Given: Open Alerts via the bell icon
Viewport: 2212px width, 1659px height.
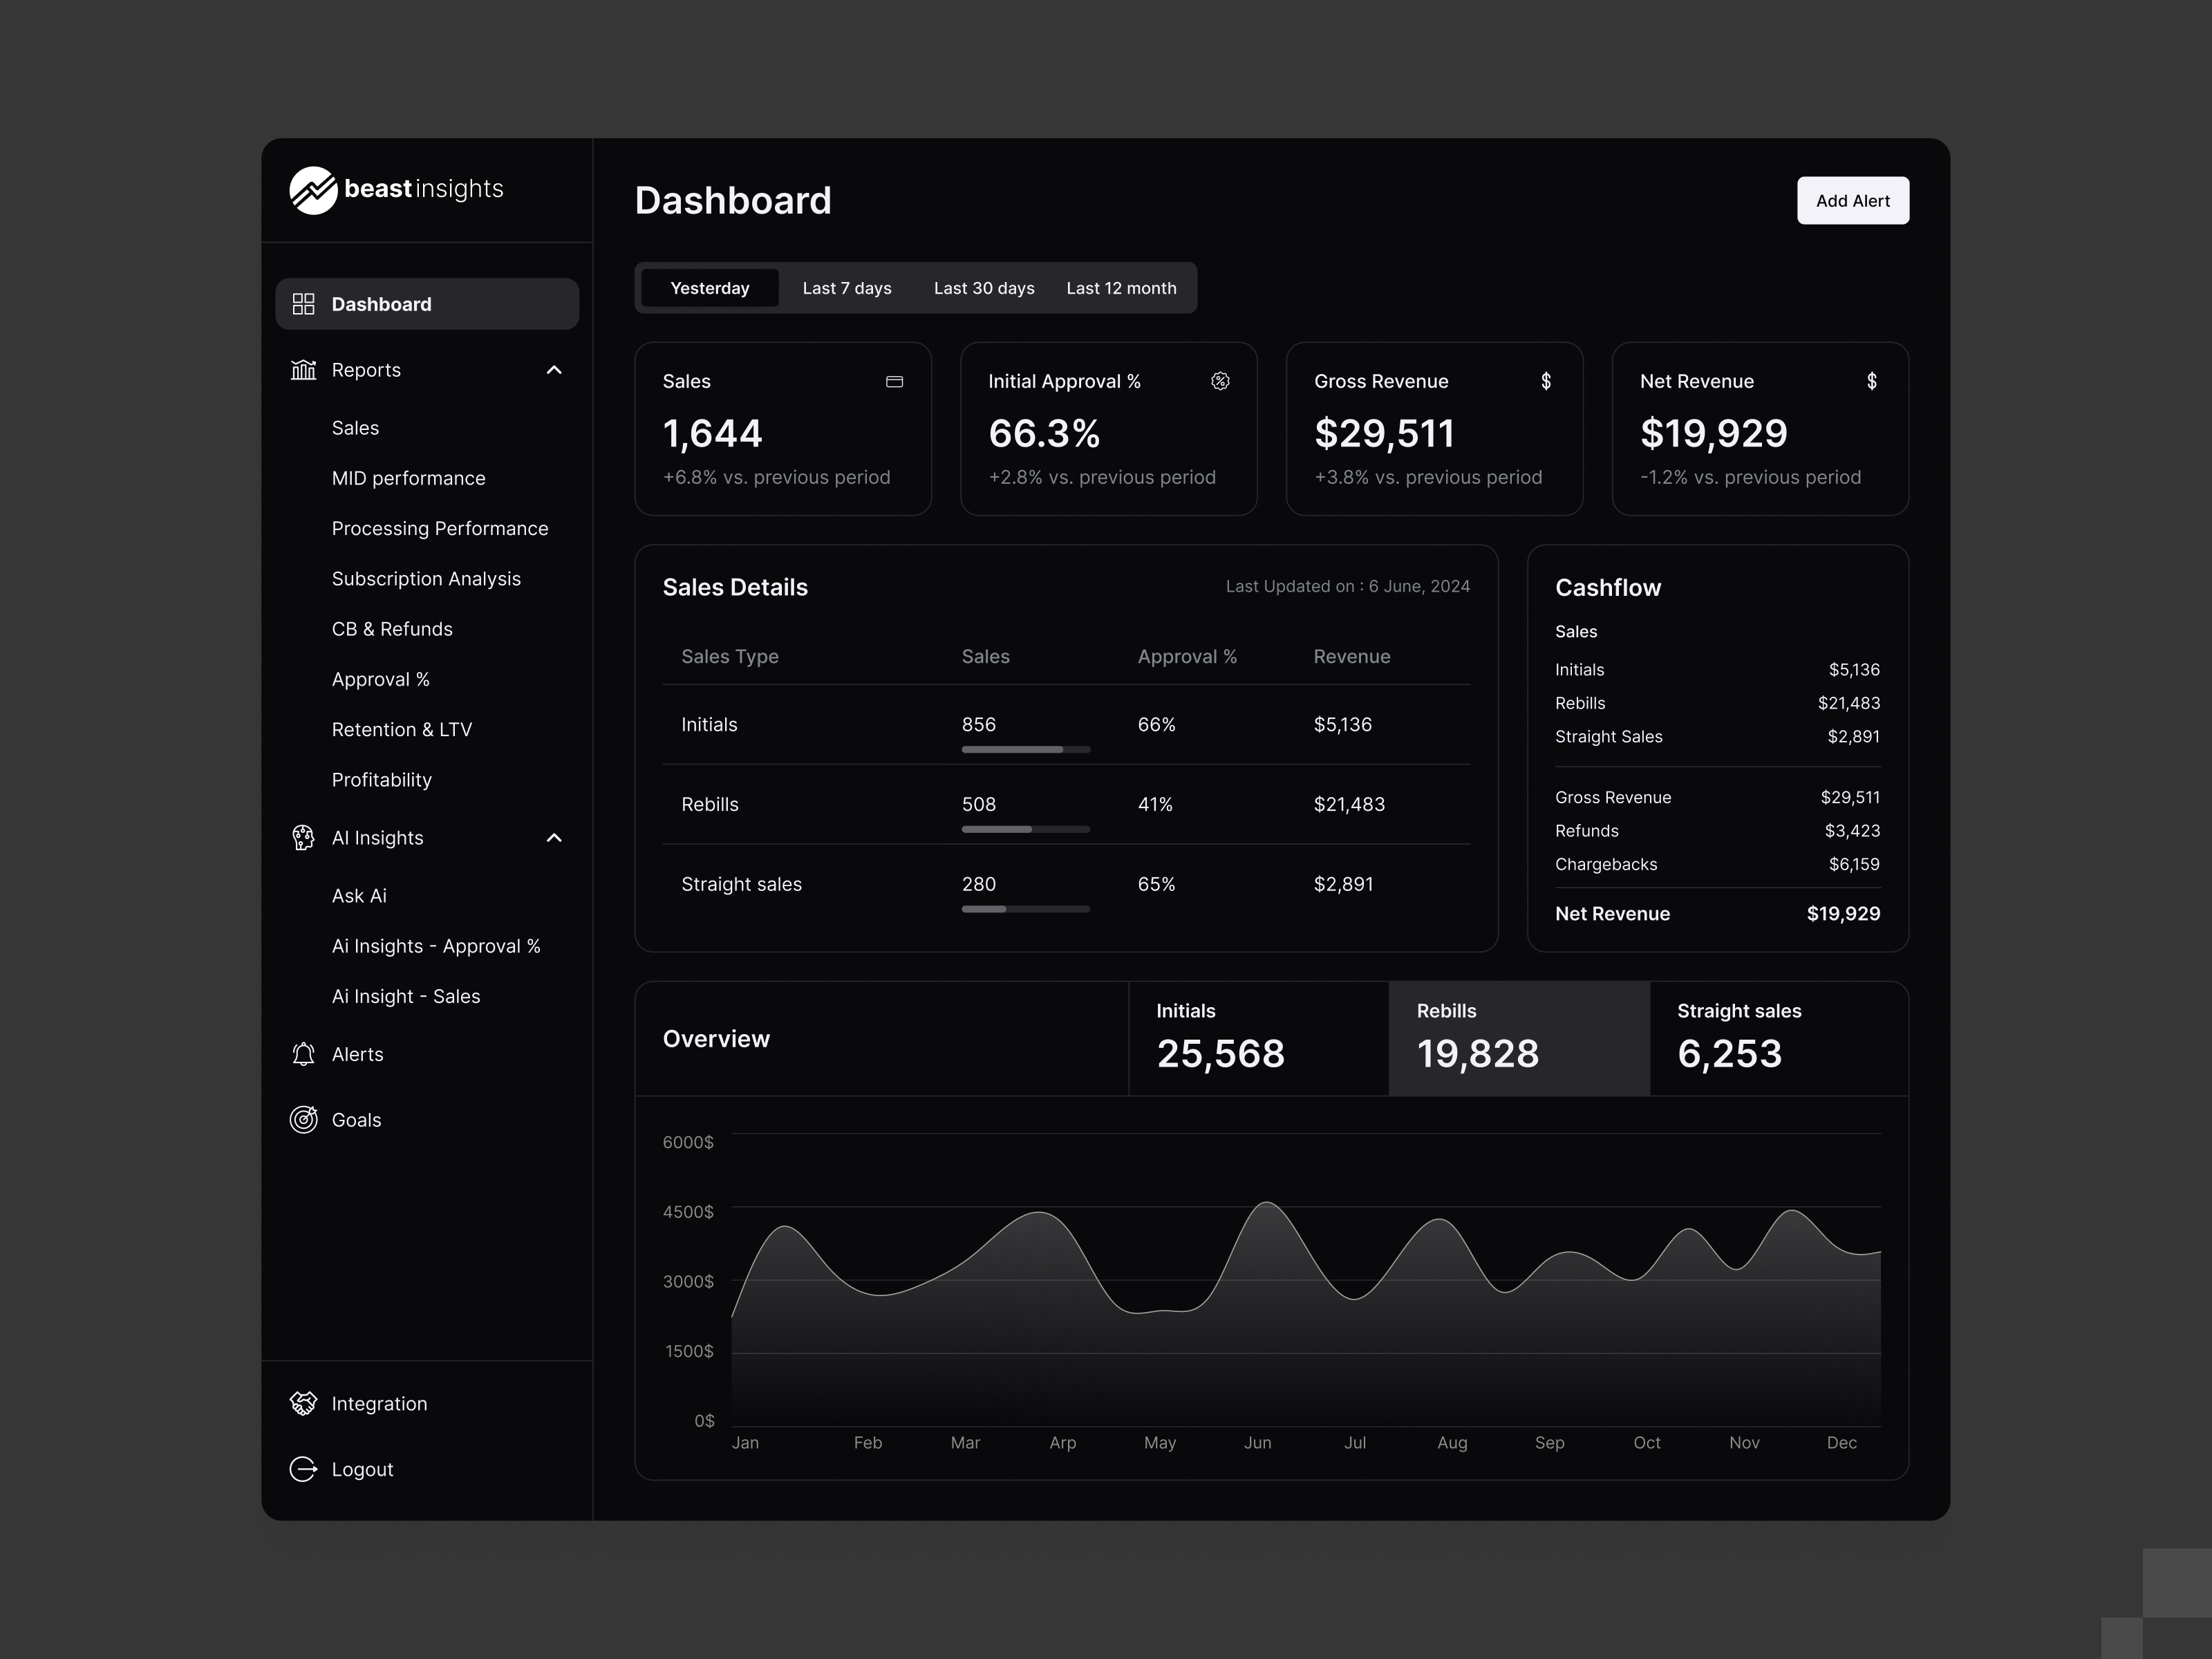Looking at the screenshot, I should 303,1054.
